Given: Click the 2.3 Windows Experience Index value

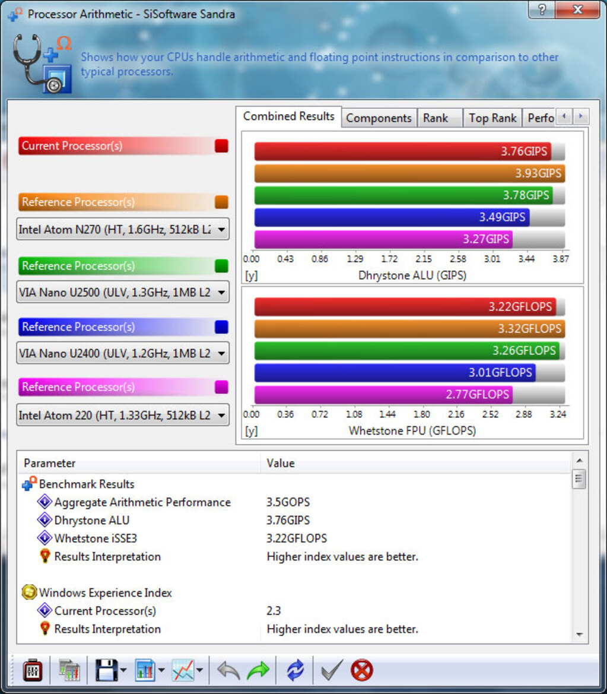Looking at the screenshot, I should click(274, 611).
